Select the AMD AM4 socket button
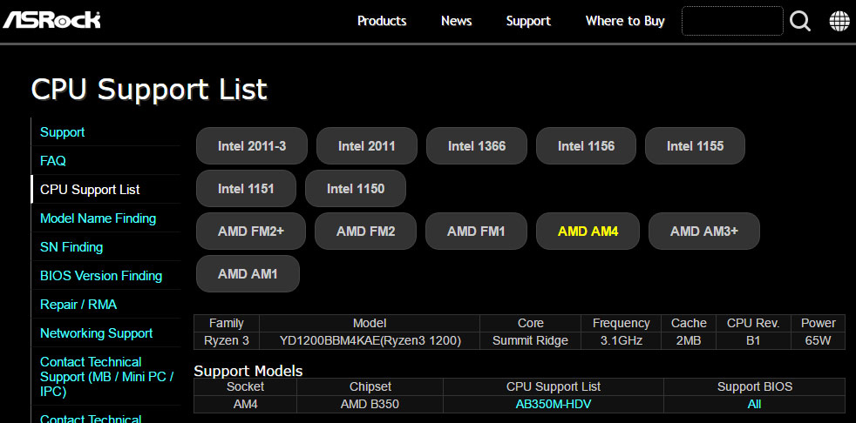This screenshot has width=856, height=423. [588, 232]
